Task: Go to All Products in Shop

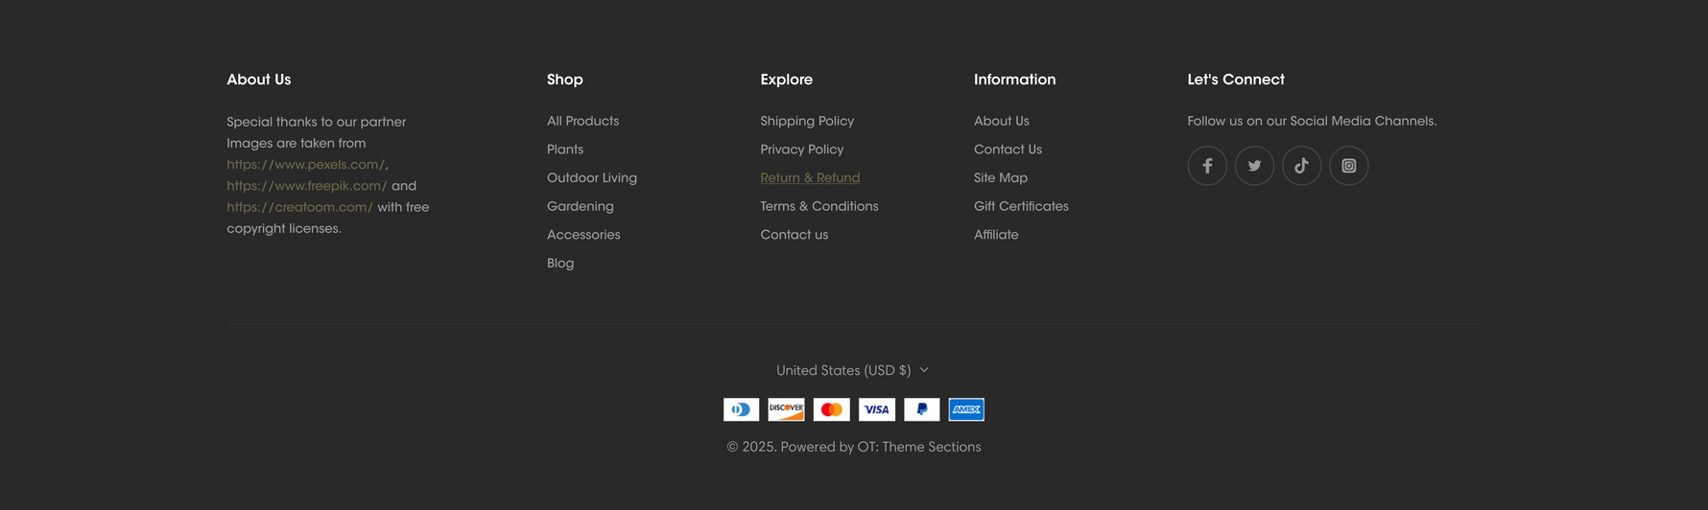Action: point(582,121)
